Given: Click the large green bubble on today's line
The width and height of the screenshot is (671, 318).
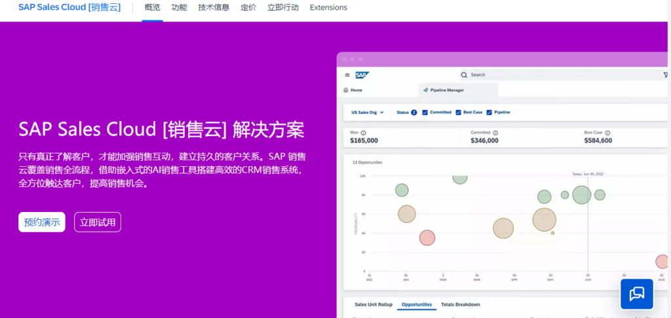Looking at the screenshot, I should point(582,195).
